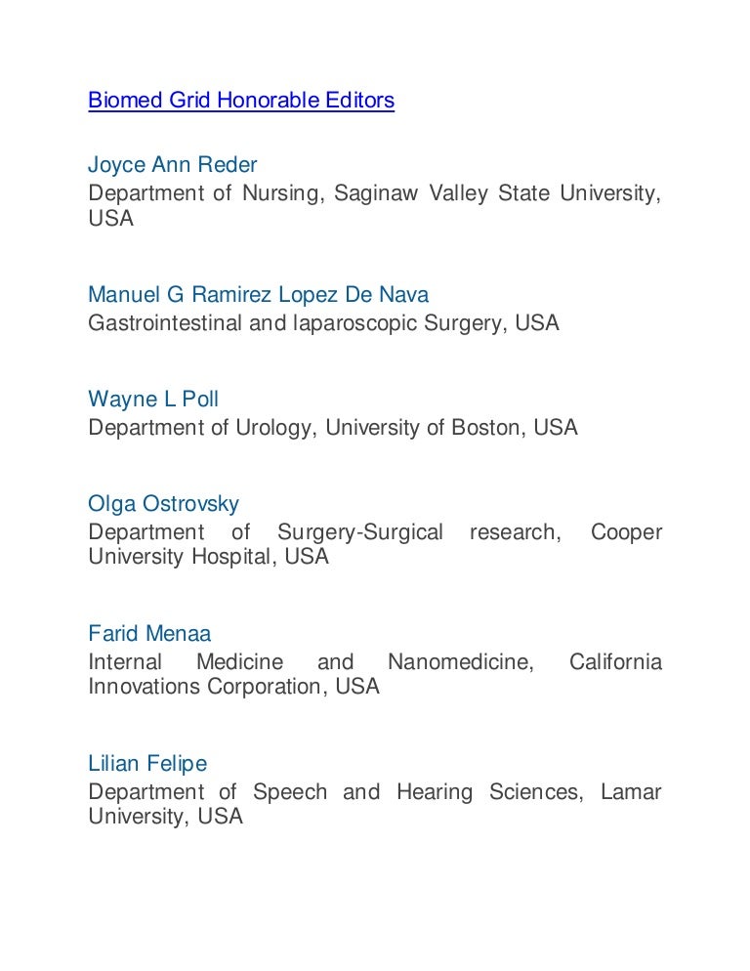Open the Biomed Grid Honorable Editors link
Screen dimensions: 750x971
click(x=241, y=101)
